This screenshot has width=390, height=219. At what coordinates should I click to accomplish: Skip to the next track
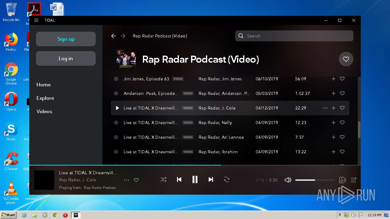point(211,180)
